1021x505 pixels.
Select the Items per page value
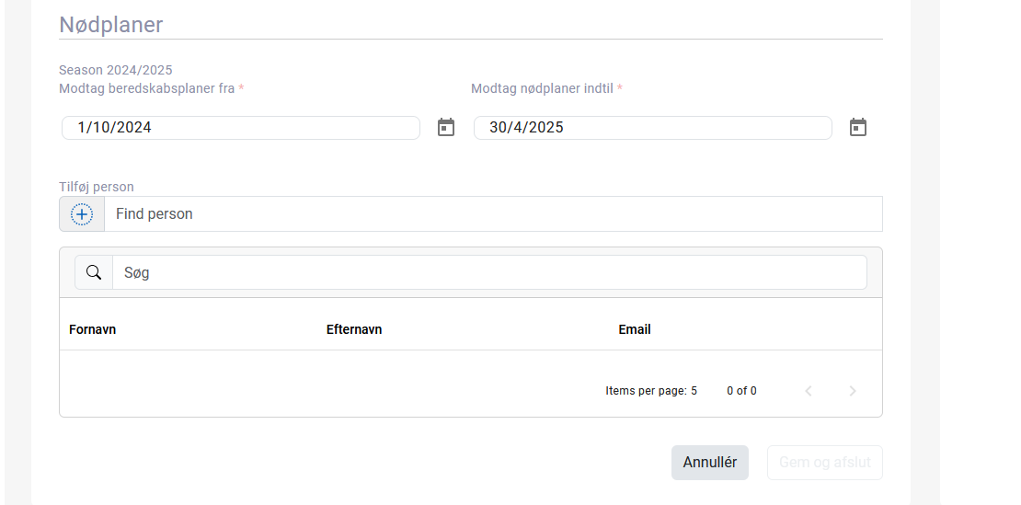[x=694, y=391]
